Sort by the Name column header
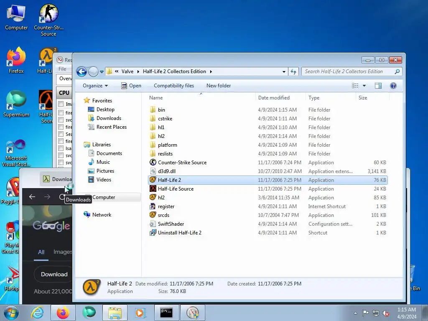The height and width of the screenshot is (321, 428). pos(156,98)
